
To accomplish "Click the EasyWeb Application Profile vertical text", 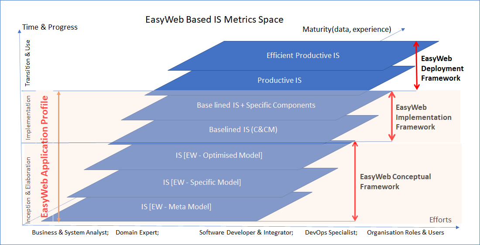I will [44, 156].
